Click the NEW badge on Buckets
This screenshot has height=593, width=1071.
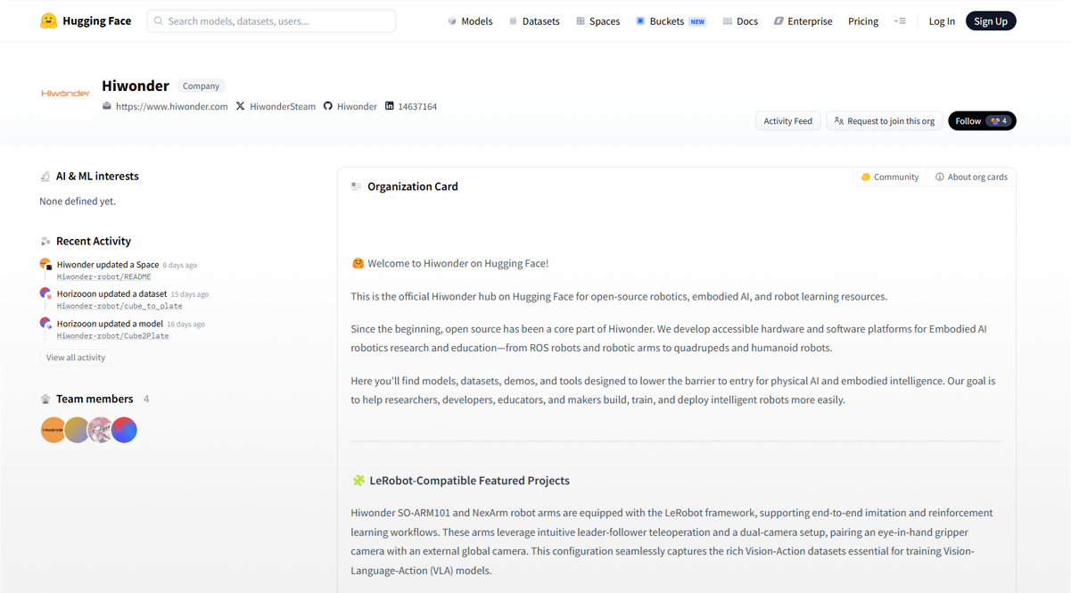pos(697,21)
